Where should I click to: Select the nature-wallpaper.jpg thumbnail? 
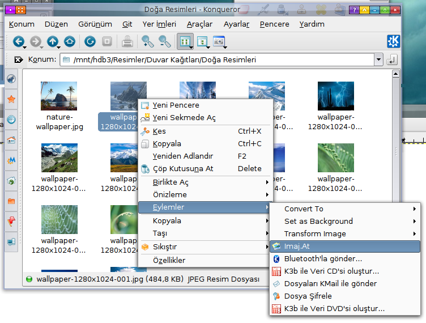coord(59,96)
